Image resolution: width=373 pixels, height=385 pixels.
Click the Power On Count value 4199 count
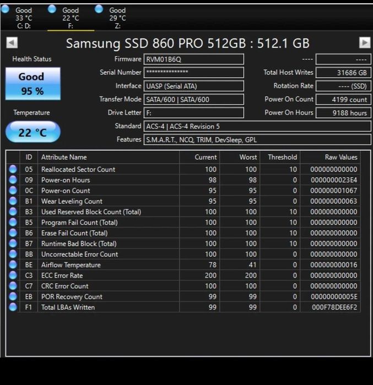coord(343,99)
